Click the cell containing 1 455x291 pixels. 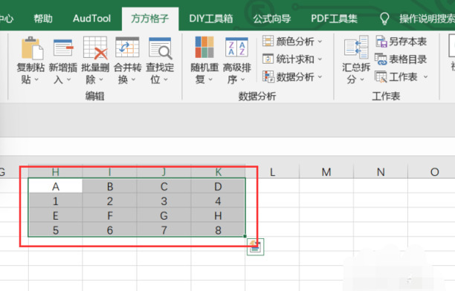point(56,200)
